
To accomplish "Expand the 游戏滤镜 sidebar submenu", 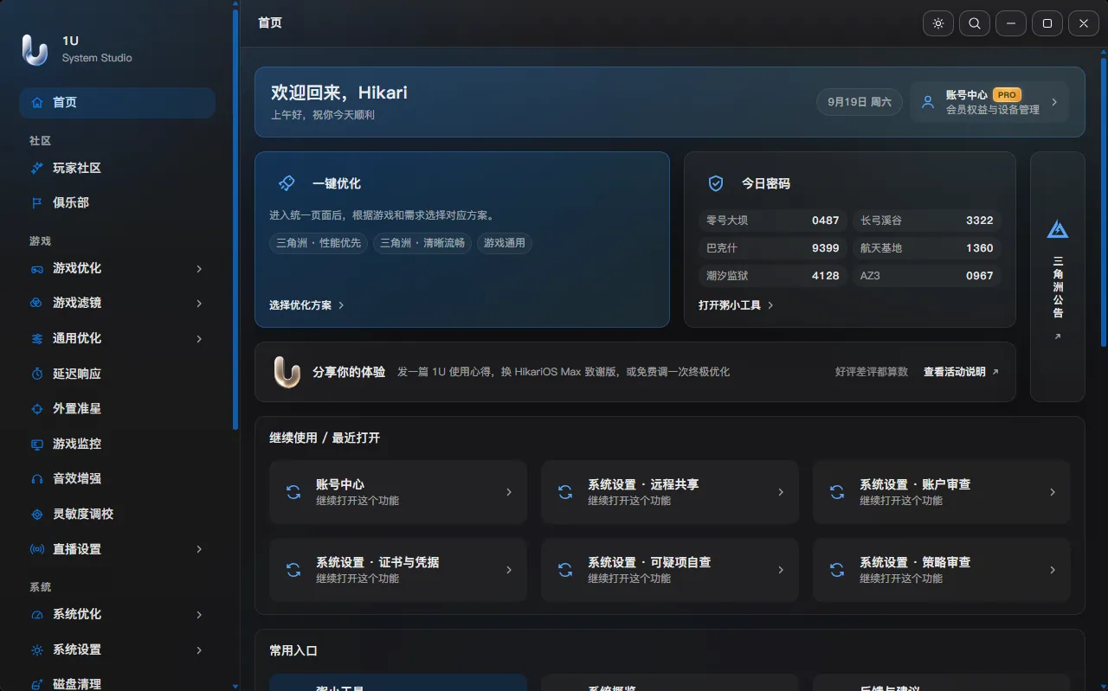I will [x=199, y=304].
